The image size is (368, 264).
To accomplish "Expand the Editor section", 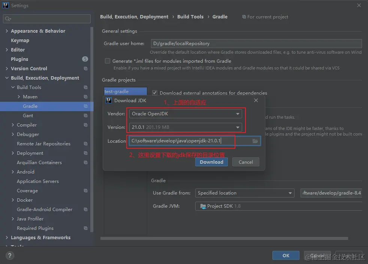I will point(7,50).
